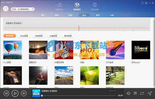Open the piano hands station thumbnail

[13, 76]
